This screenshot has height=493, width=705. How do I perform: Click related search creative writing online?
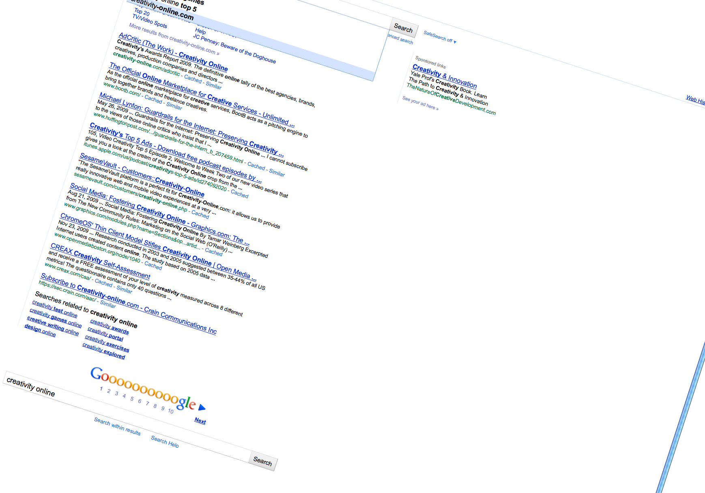coord(53,326)
